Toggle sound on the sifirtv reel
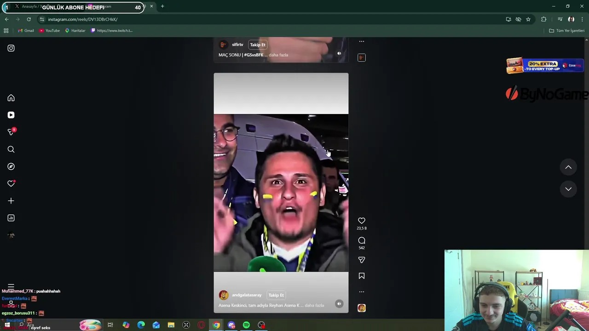 (339, 53)
